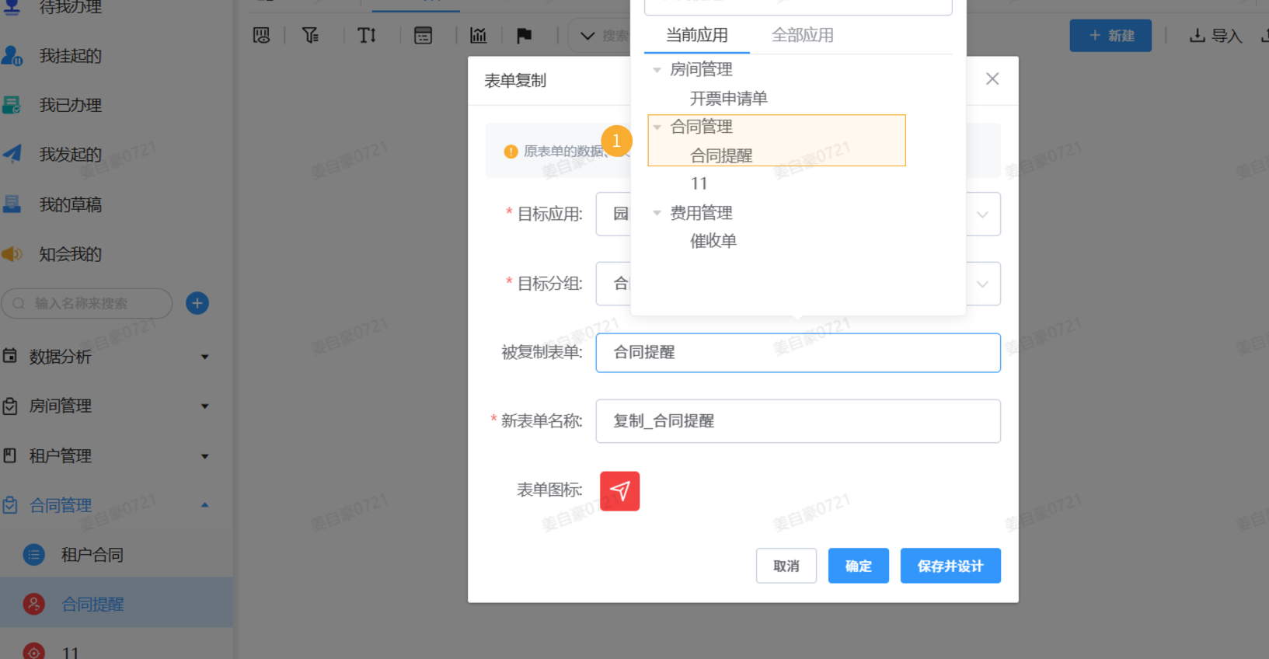Viewport: 1269px width, 659px height.
Task: Select 合同提醒 in the sidebar
Action: coord(117,604)
